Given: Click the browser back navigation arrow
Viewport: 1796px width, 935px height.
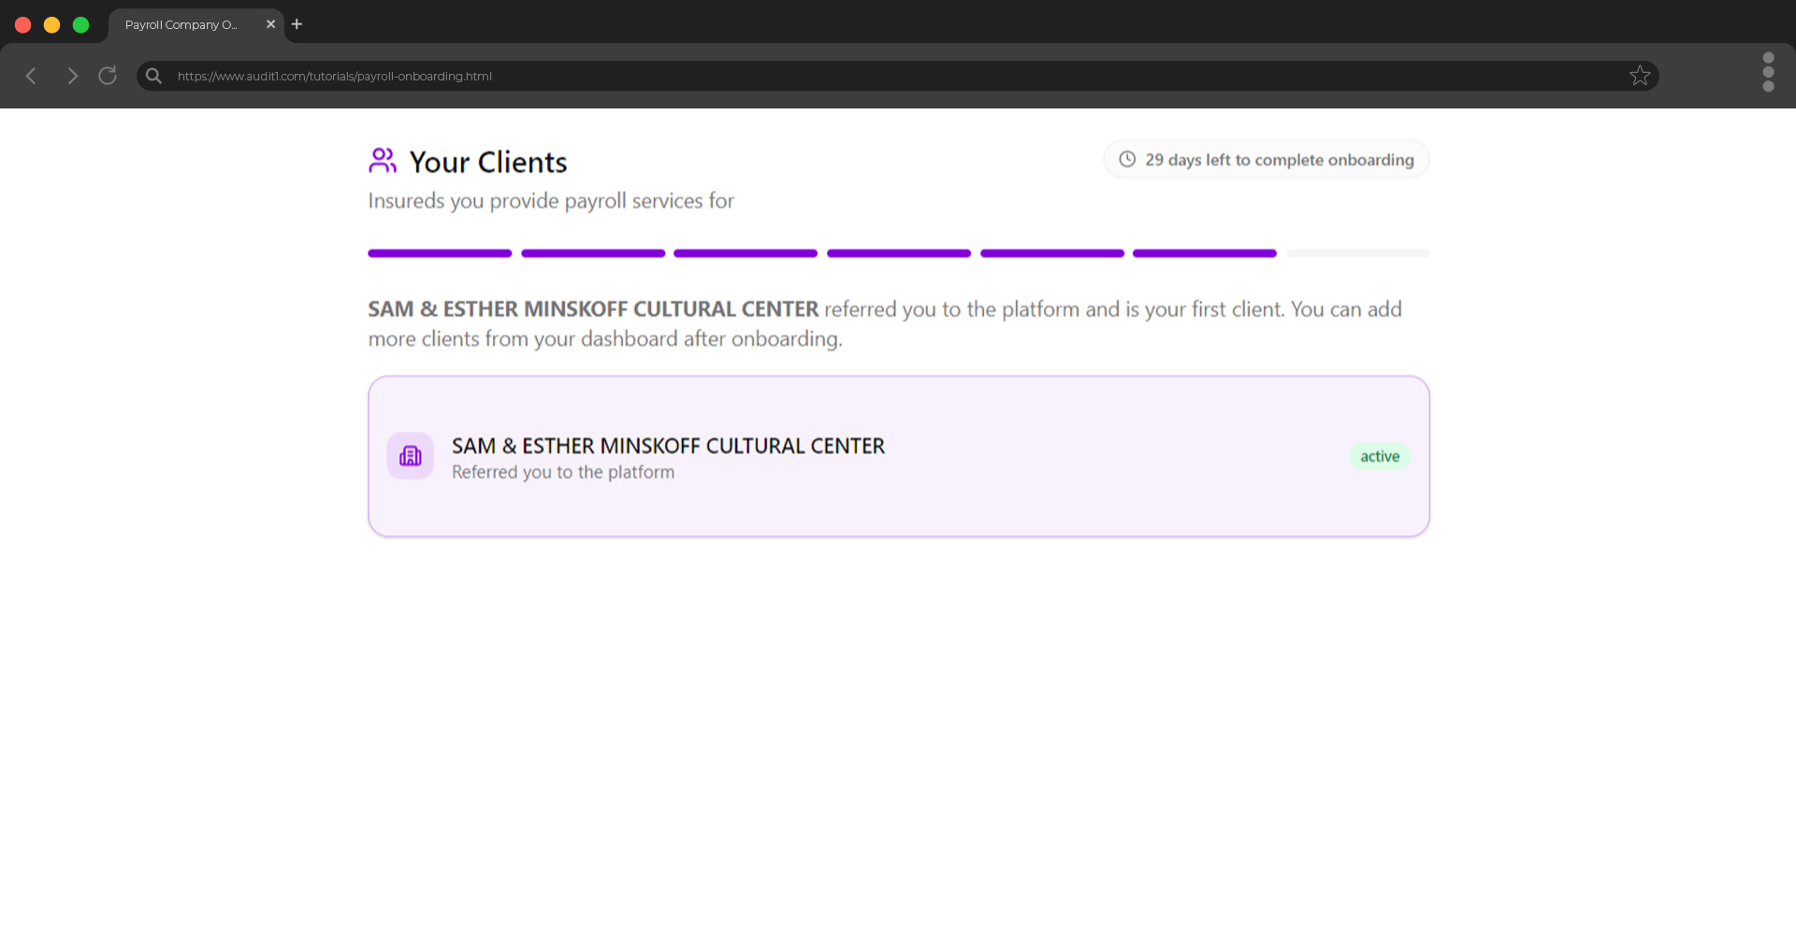Looking at the screenshot, I should point(32,76).
